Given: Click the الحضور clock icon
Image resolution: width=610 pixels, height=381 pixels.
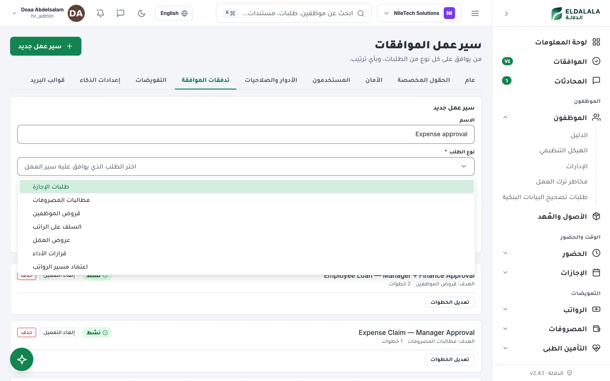Looking at the screenshot, I should [x=596, y=253].
